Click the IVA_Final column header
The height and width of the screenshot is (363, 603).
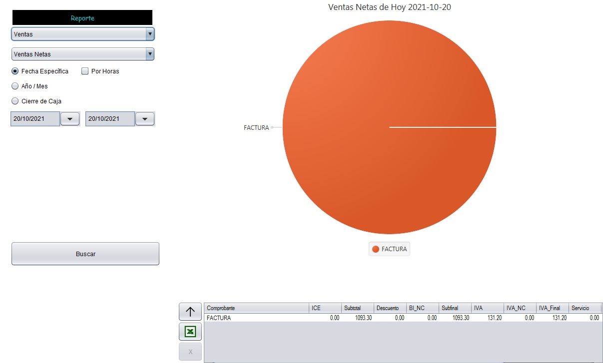tap(552, 309)
